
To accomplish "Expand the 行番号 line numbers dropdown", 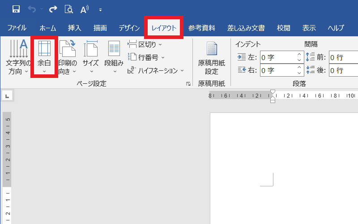I will point(146,57).
